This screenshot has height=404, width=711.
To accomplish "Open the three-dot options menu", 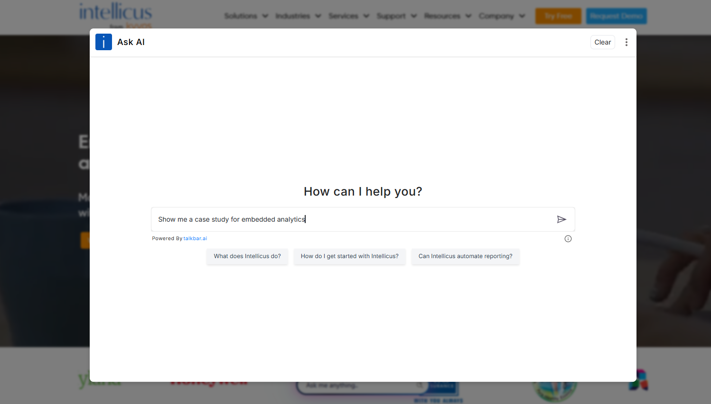I will click(x=626, y=42).
